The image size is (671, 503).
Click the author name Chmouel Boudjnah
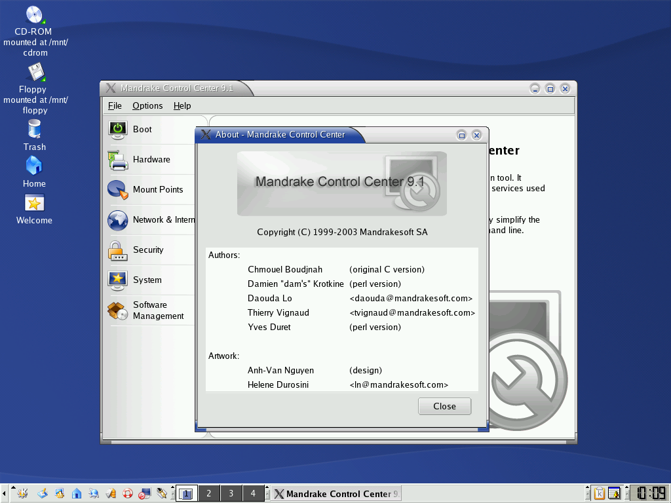tap(285, 269)
